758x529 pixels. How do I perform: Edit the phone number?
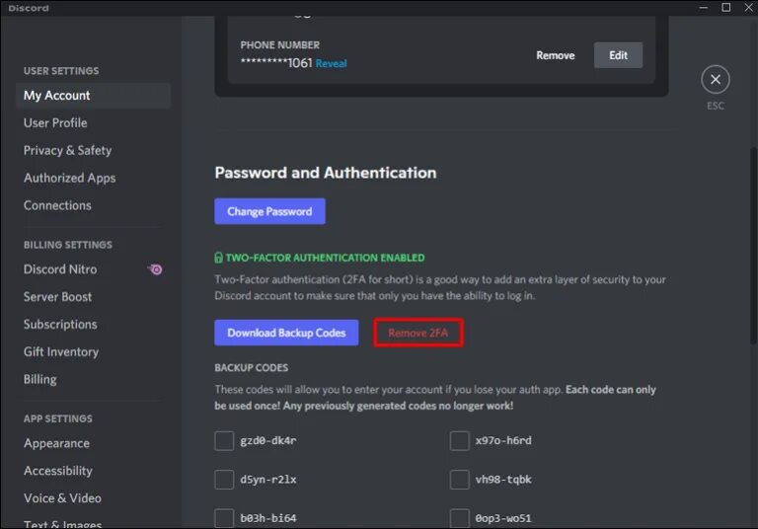coord(618,55)
